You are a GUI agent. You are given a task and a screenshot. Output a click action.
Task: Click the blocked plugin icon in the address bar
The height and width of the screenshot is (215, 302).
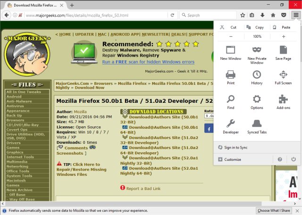[x=20, y=15]
